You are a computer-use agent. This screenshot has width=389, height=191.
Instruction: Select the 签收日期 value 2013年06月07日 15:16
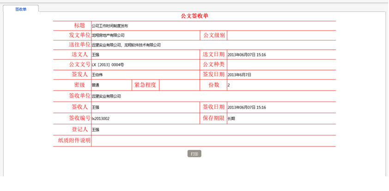tap(247, 107)
